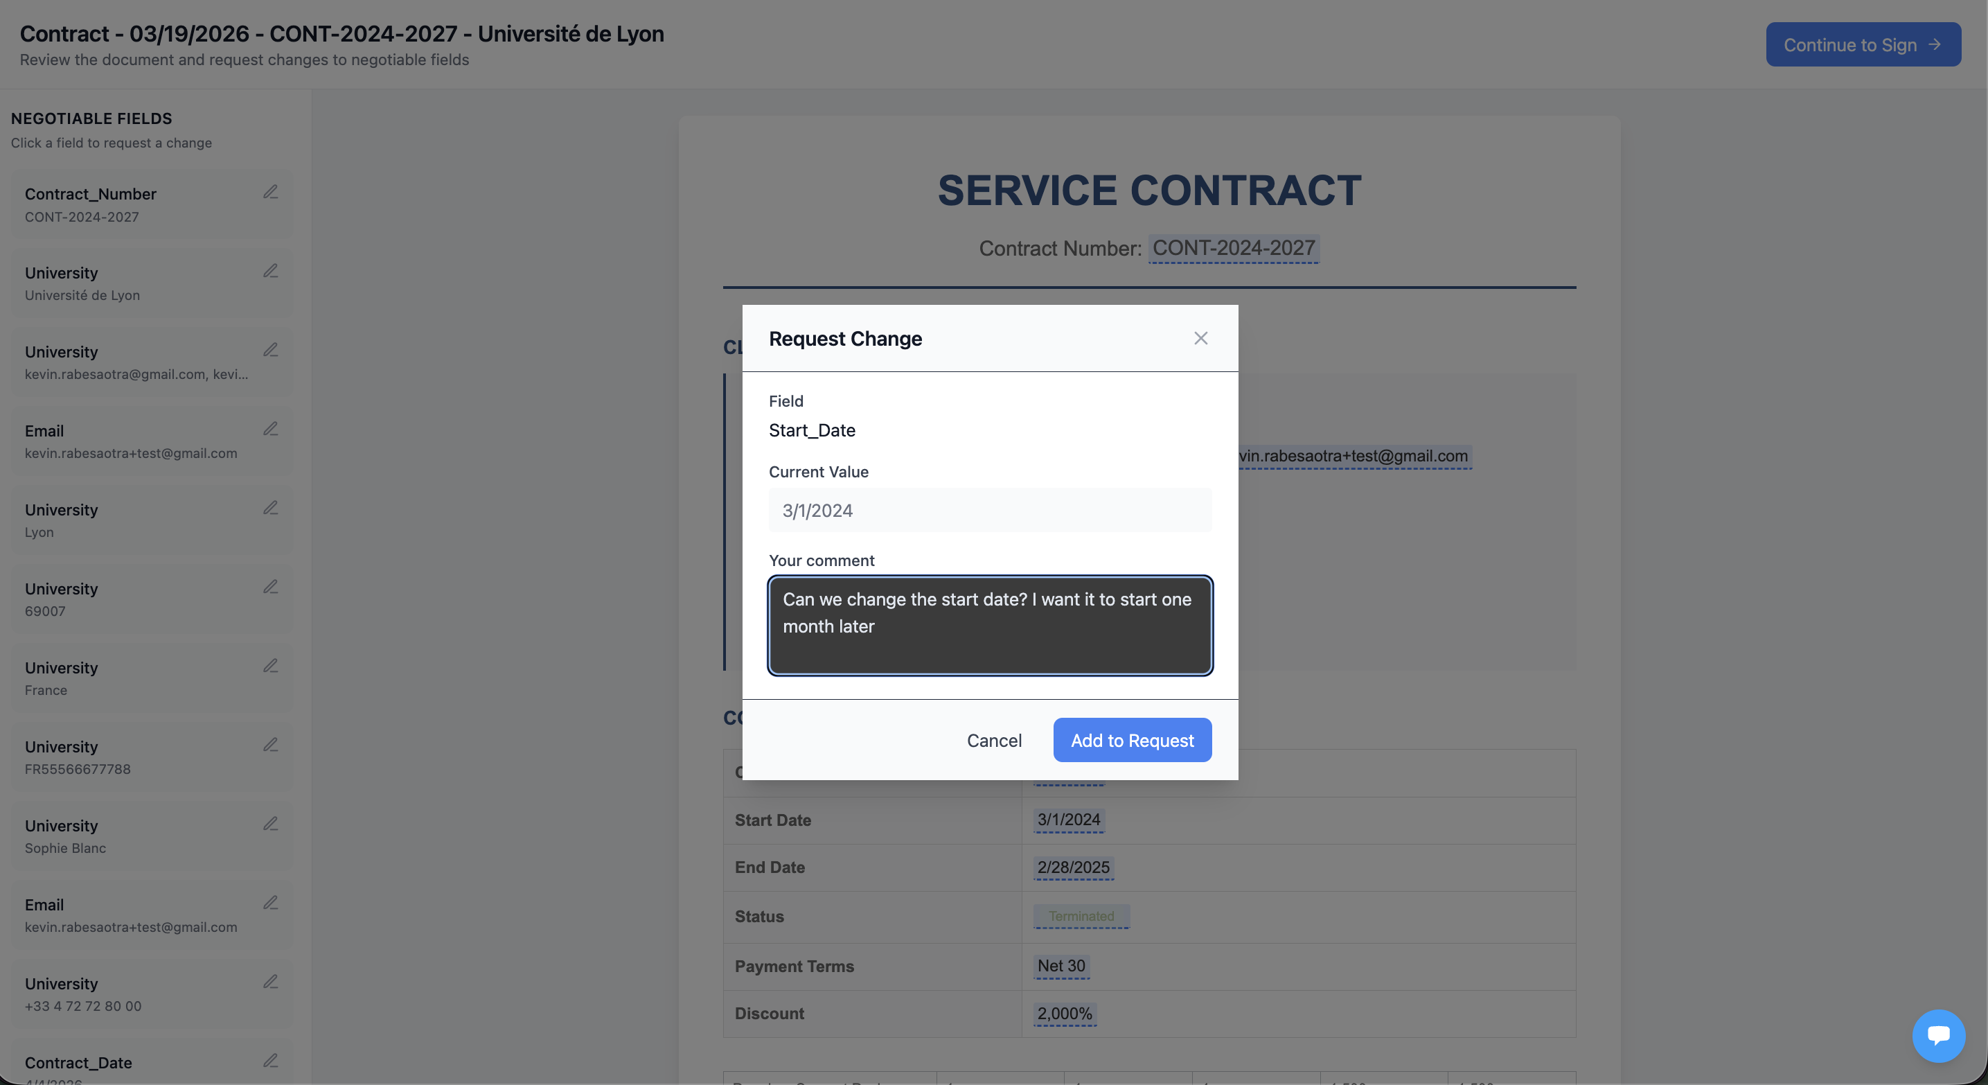This screenshot has width=1988, height=1085.
Task: Open the chat support bubble
Action: coord(1938,1036)
